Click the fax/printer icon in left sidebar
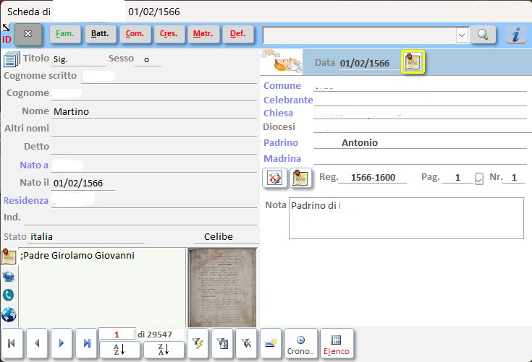The width and height of the screenshot is (532, 362). [x=9, y=277]
